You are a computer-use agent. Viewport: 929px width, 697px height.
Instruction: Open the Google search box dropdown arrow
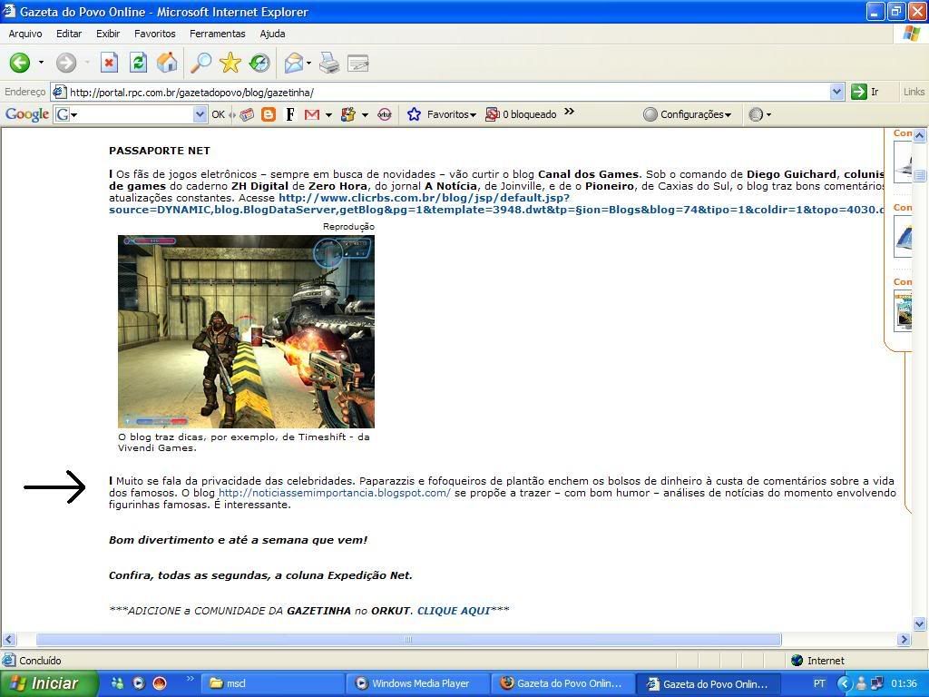(200, 114)
